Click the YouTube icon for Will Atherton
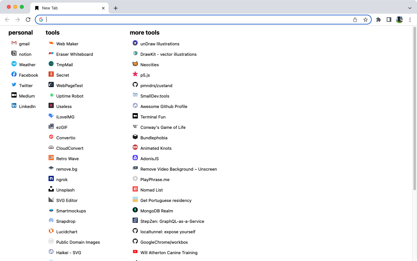417x261 pixels. coord(135,252)
